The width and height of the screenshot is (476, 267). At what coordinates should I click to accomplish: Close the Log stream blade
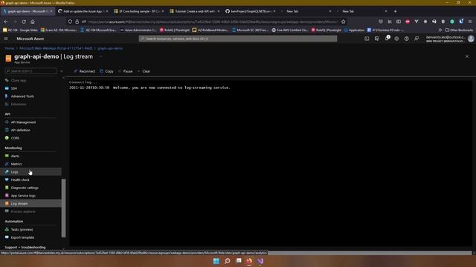click(x=467, y=56)
